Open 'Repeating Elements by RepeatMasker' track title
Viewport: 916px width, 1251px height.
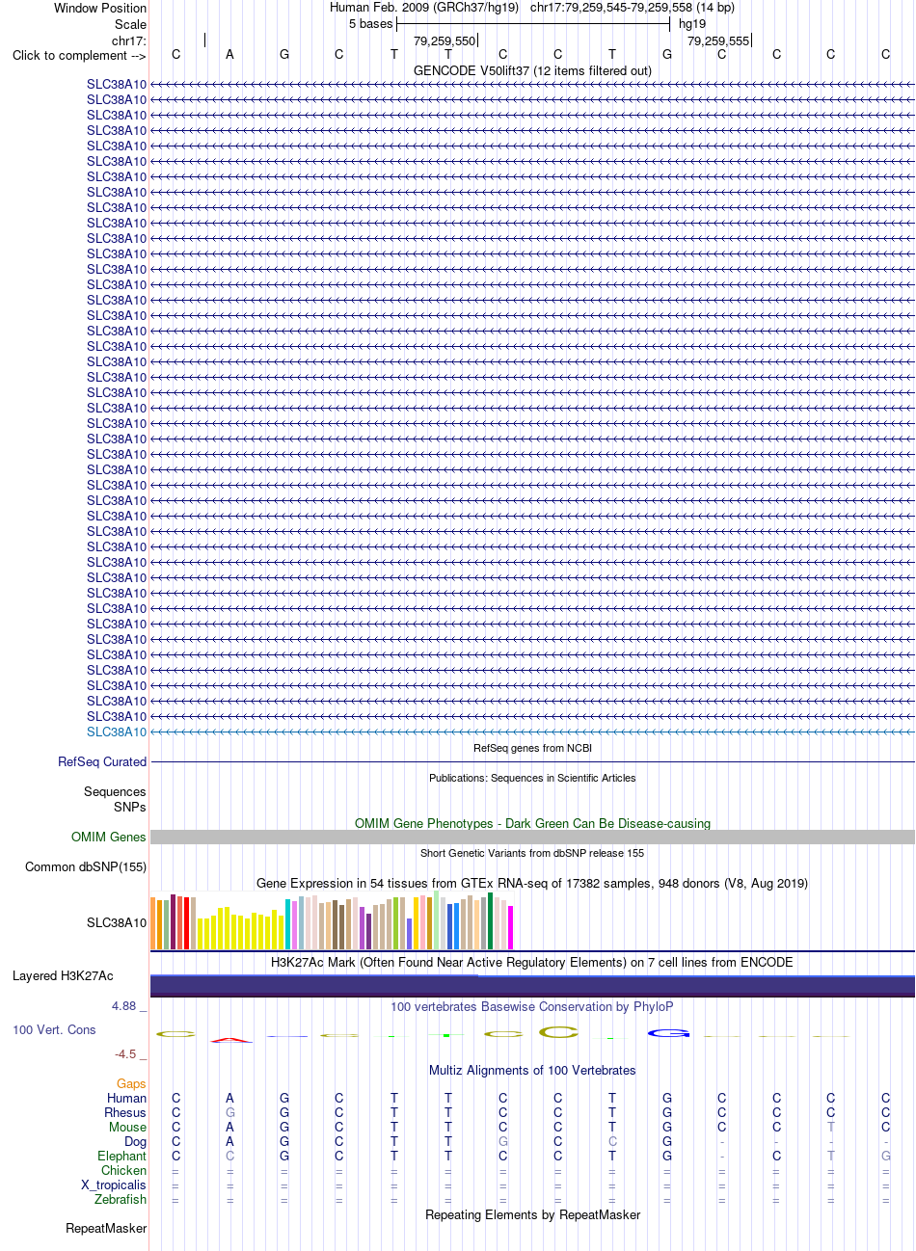[532, 1214]
